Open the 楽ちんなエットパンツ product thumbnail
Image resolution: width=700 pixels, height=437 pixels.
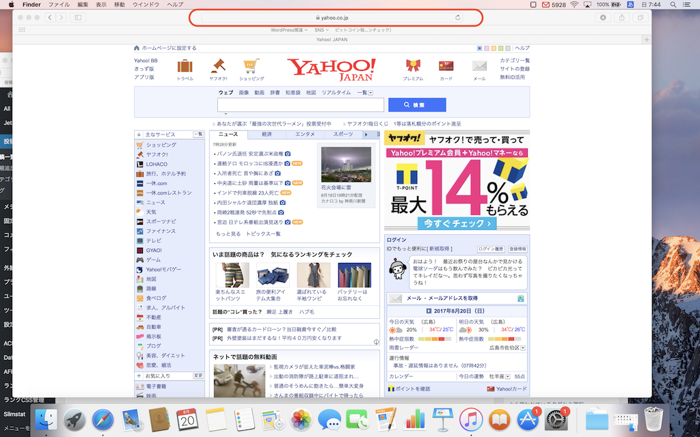point(232,275)
